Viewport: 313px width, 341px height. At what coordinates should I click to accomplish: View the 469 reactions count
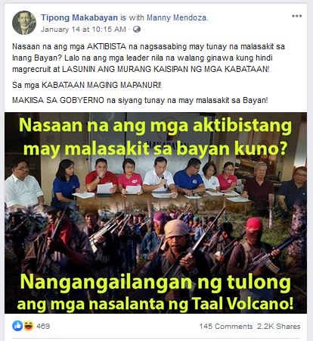(x=43, y=326)
